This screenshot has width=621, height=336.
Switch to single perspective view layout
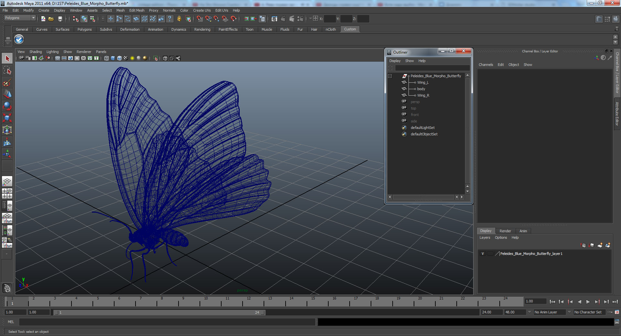click(x=7, y=181)
